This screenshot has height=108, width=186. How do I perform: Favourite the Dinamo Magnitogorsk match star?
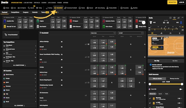[145, 83]
